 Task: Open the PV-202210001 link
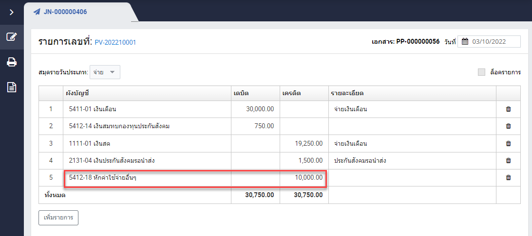pyautogui.click(x=115, y=43)
